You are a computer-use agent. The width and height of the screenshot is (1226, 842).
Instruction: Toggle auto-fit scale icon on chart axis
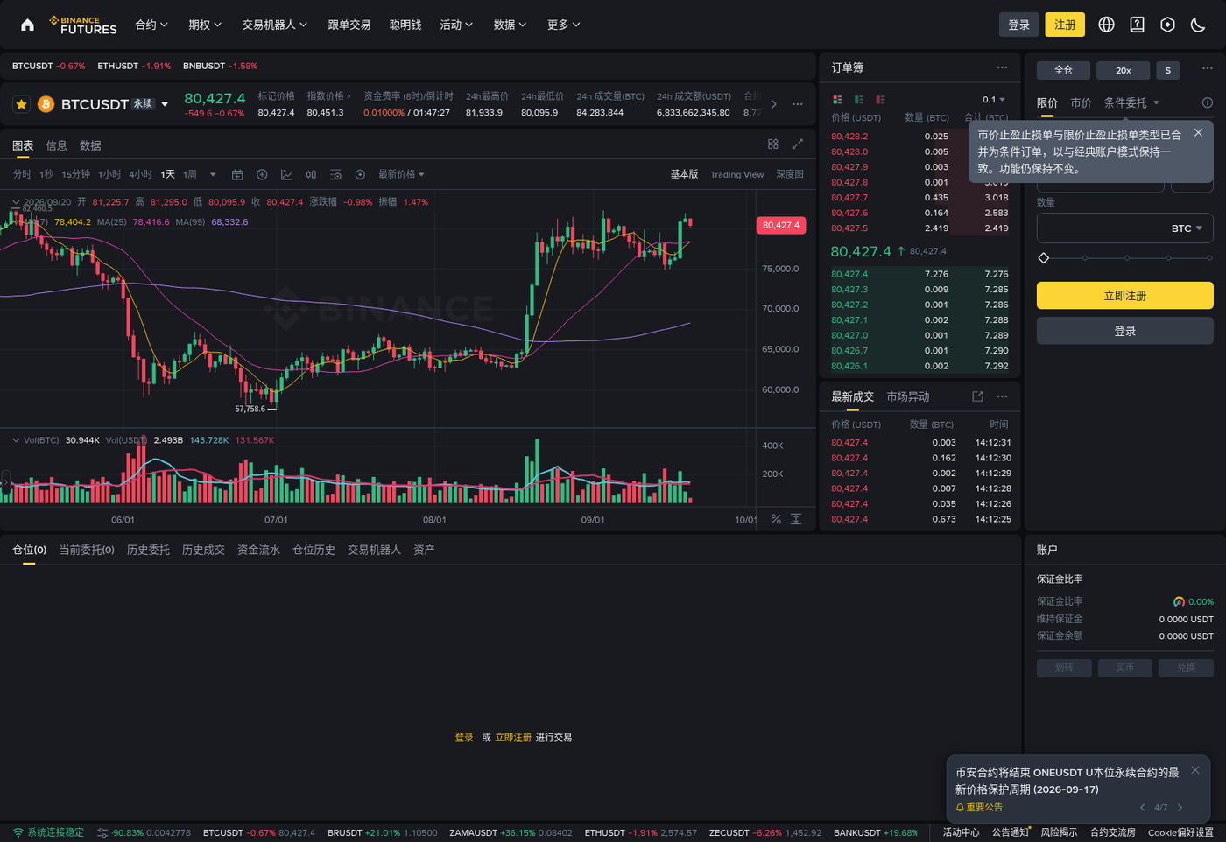click(x=796, y=519)
